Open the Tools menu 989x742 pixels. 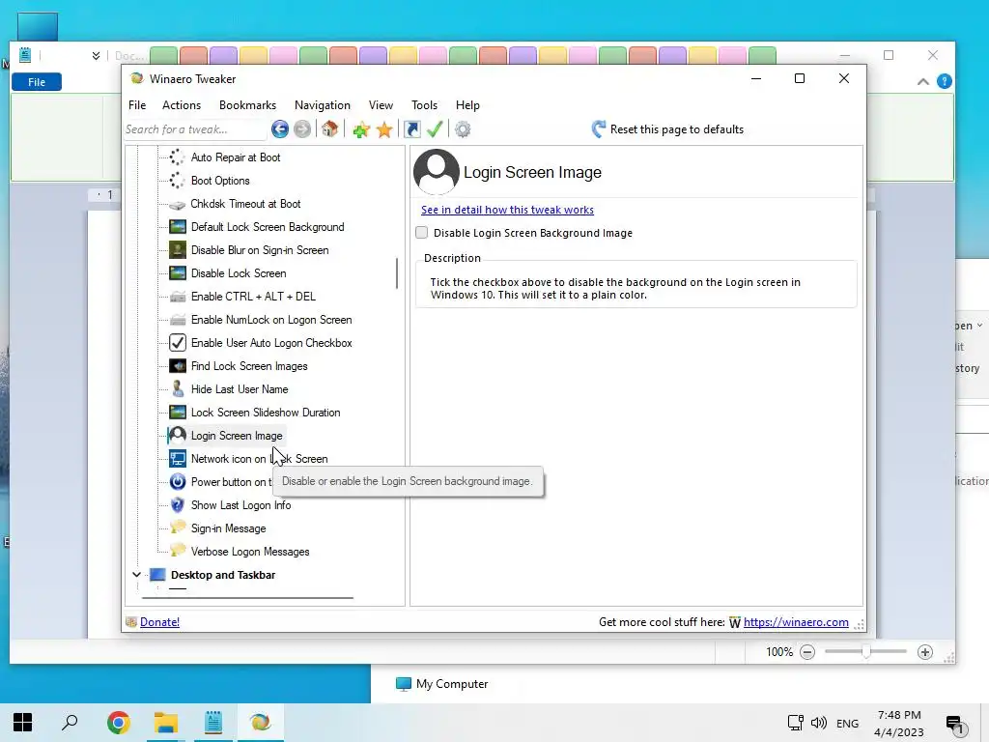click(x=425, y=105)
